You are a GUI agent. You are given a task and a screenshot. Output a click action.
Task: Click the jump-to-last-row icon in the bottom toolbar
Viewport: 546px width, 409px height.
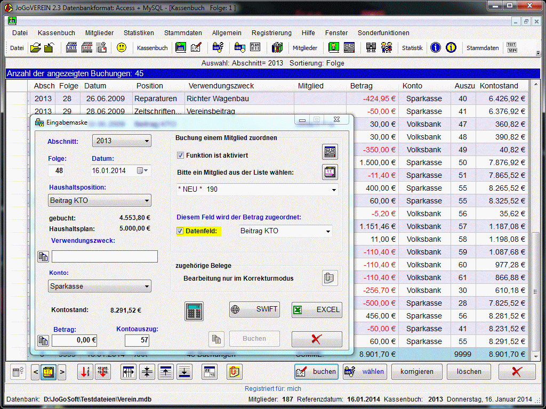point(184,372)
